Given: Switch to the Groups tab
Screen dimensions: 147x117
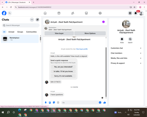Looking at the screenshot, I should pyautogui.click(x=20, y=32).
